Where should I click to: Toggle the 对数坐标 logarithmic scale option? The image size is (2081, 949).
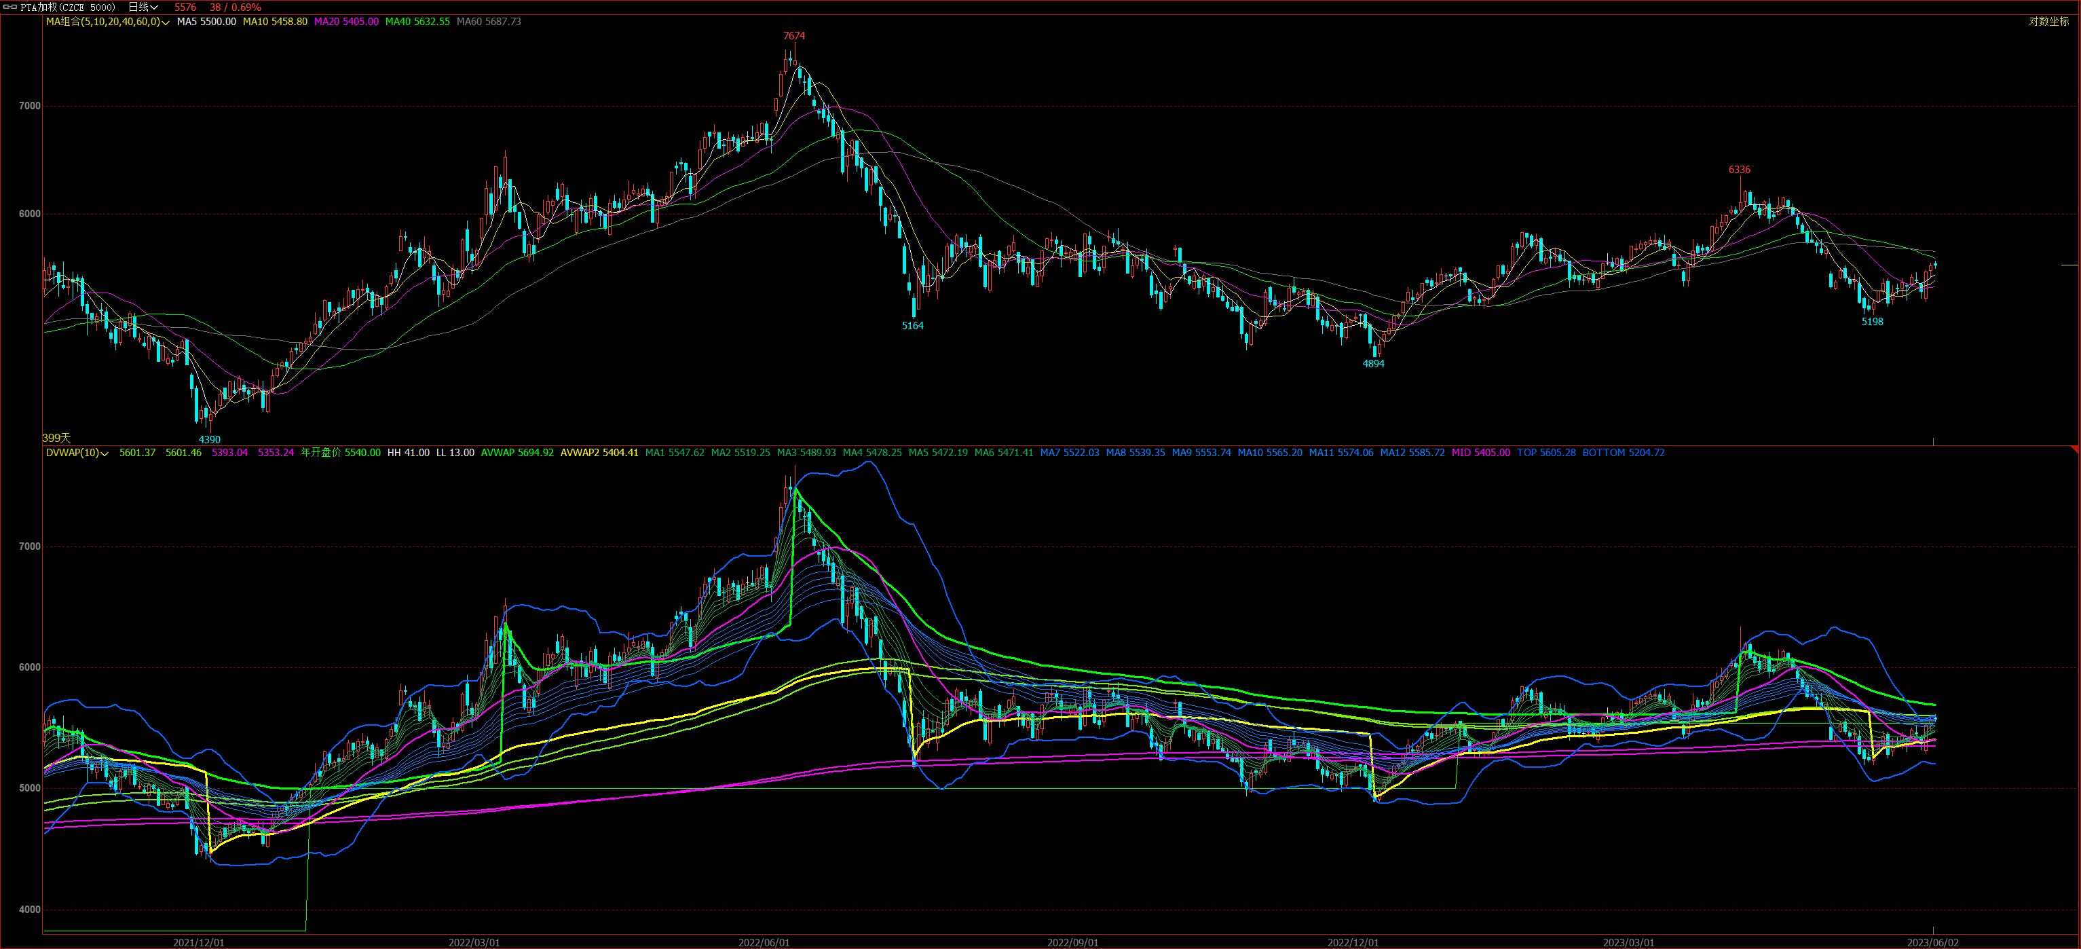tap(2048, 22)
